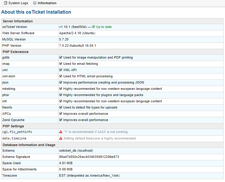Click the xml-dom extension check icon
The height and width of the screenshot is (182, 225).
pos(60,76)
